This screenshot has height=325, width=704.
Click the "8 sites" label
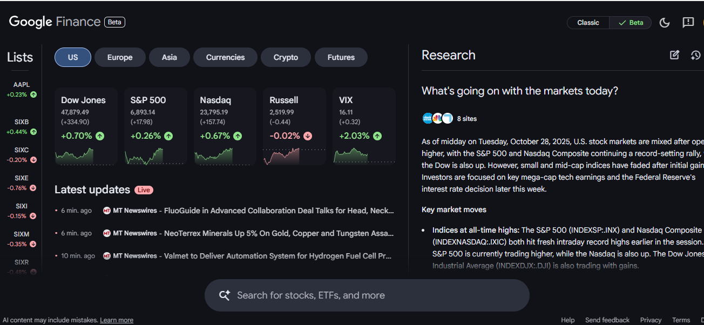tap(467, 119)
